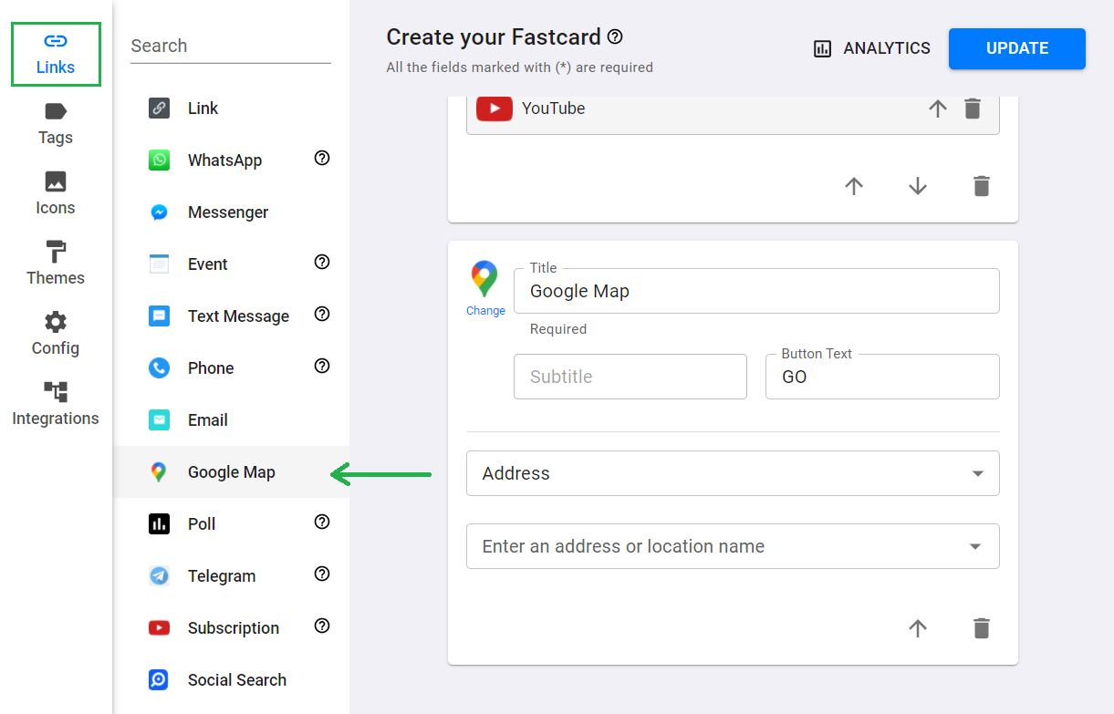Screen dimensions: 1114x714
Task: Click the 'Email' list entry text
Action: (208, 420)
